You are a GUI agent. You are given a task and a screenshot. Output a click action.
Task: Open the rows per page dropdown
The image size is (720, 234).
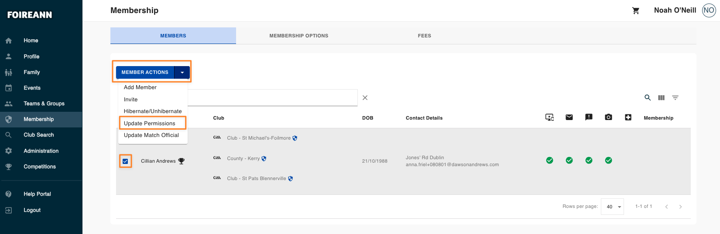613,207
